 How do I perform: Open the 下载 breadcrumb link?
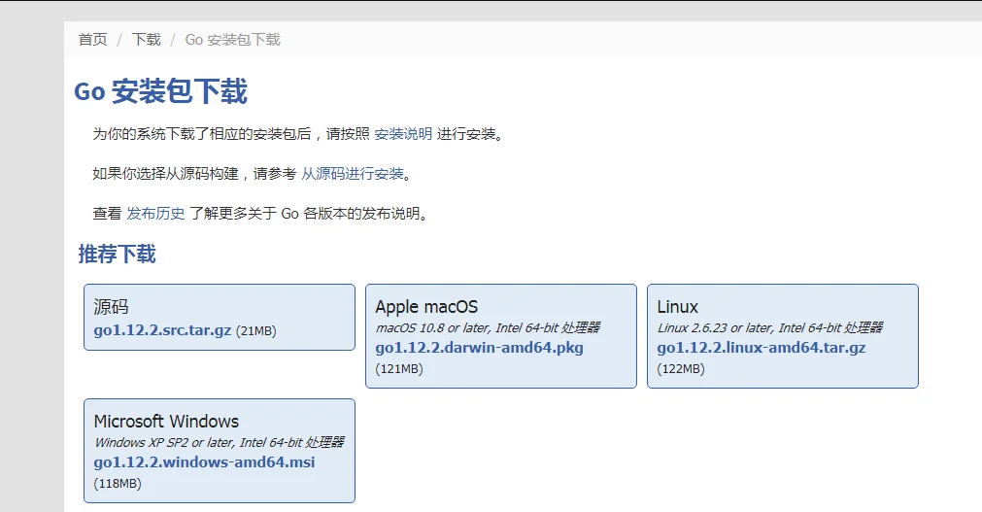tap(147, 40)
